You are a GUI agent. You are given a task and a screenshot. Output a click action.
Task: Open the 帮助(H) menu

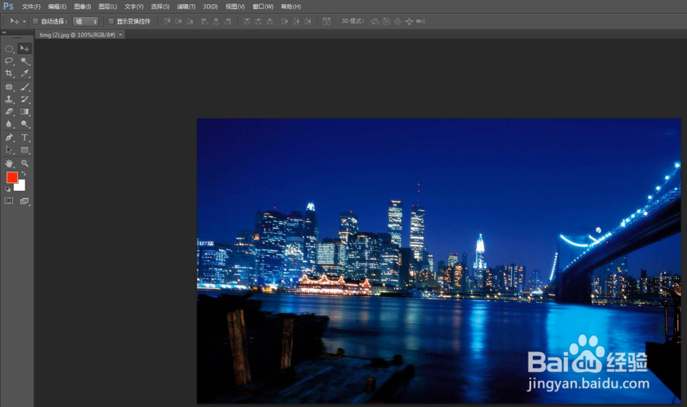[x=291, y=7]
